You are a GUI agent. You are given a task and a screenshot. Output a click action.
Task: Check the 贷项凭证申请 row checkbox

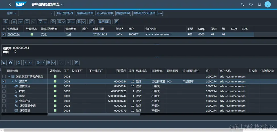[x=4, y=106]
